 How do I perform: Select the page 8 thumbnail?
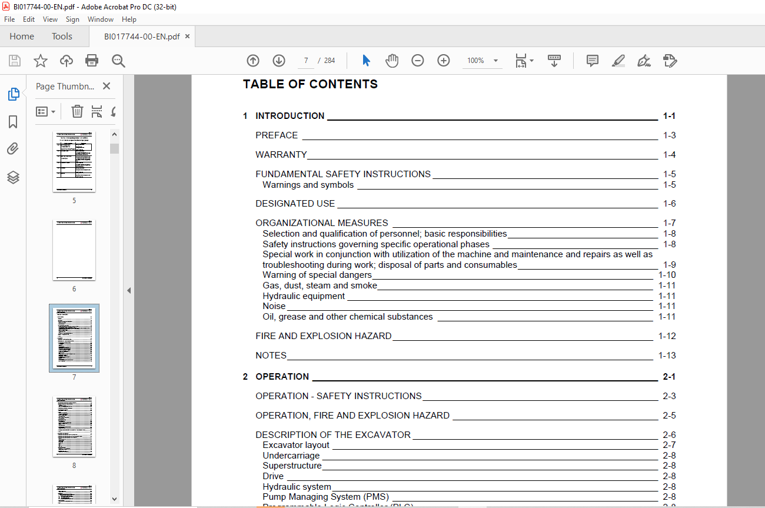[74, 427]
